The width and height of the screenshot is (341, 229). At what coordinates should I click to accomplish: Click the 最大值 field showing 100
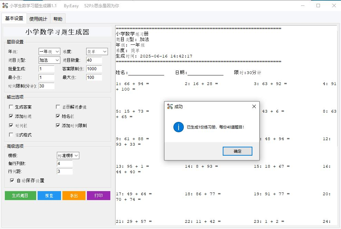click(94, 77)
